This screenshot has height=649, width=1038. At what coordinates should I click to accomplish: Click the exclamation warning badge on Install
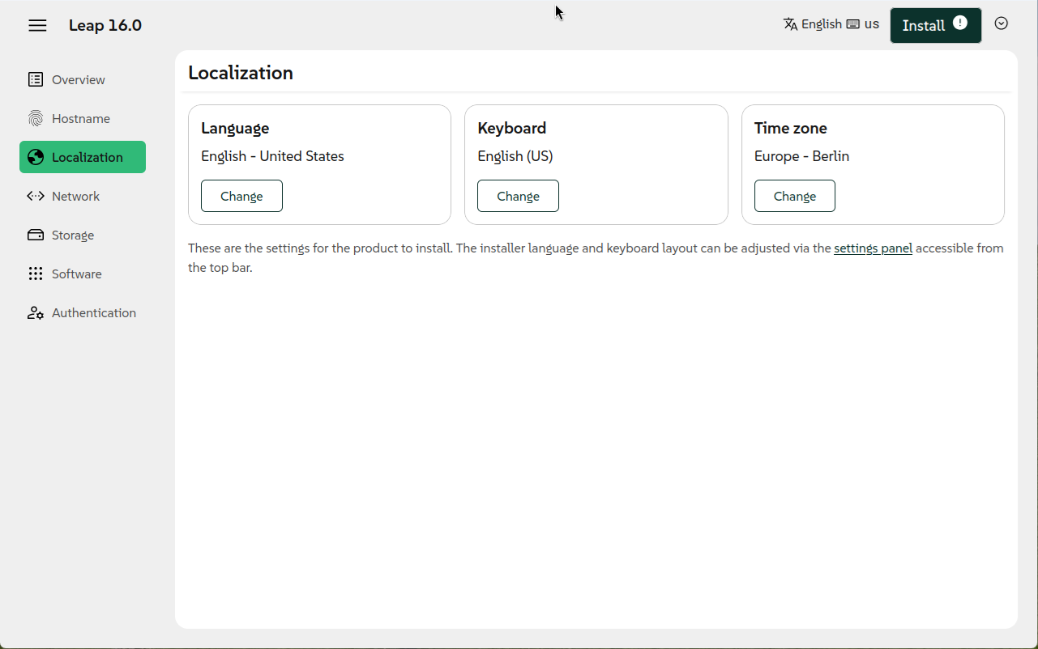pyautogui.click(x=960, y=23)
